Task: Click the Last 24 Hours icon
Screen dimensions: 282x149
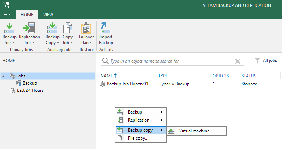Action: (x=12, y=90)
